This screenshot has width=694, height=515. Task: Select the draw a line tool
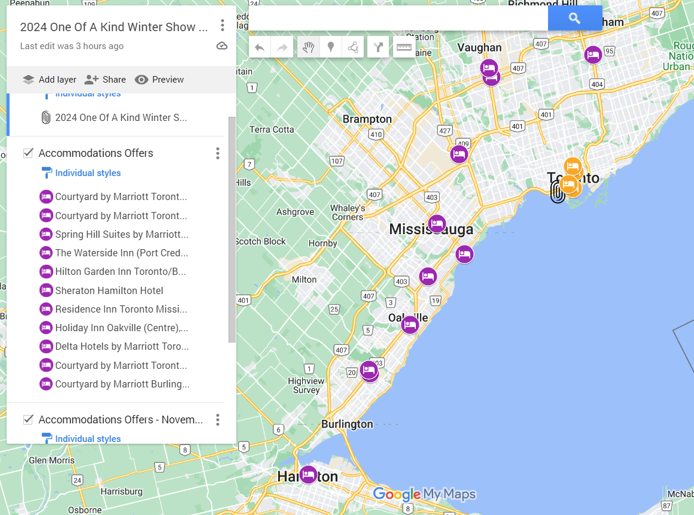point(353,47)
